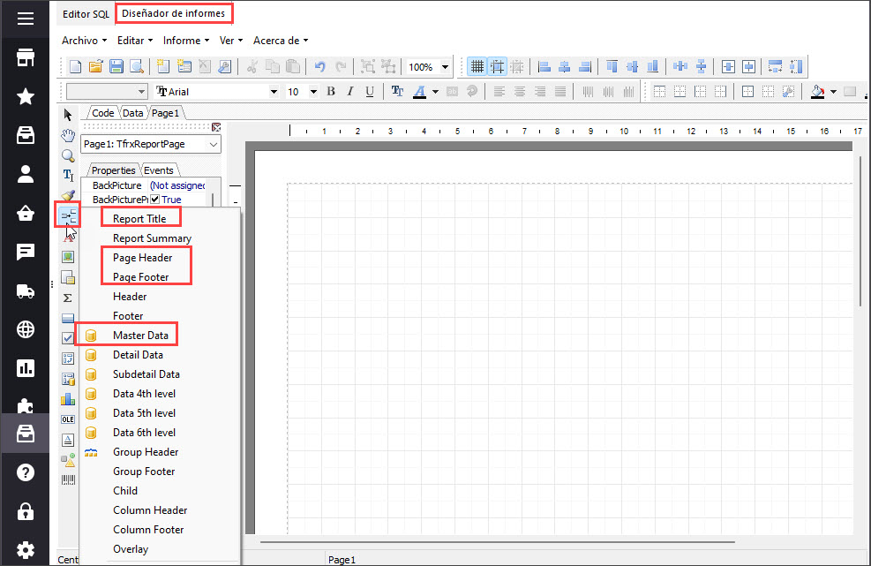The image size is (871, 566).
Task: Switch to the Events tab
Action: [x=158, y=170]
